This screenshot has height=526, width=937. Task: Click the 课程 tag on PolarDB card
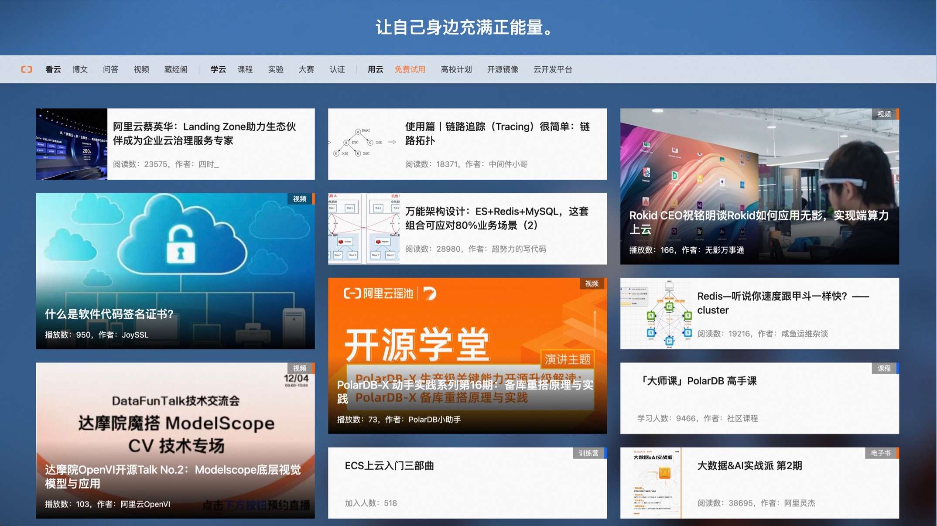click(884, 368)
